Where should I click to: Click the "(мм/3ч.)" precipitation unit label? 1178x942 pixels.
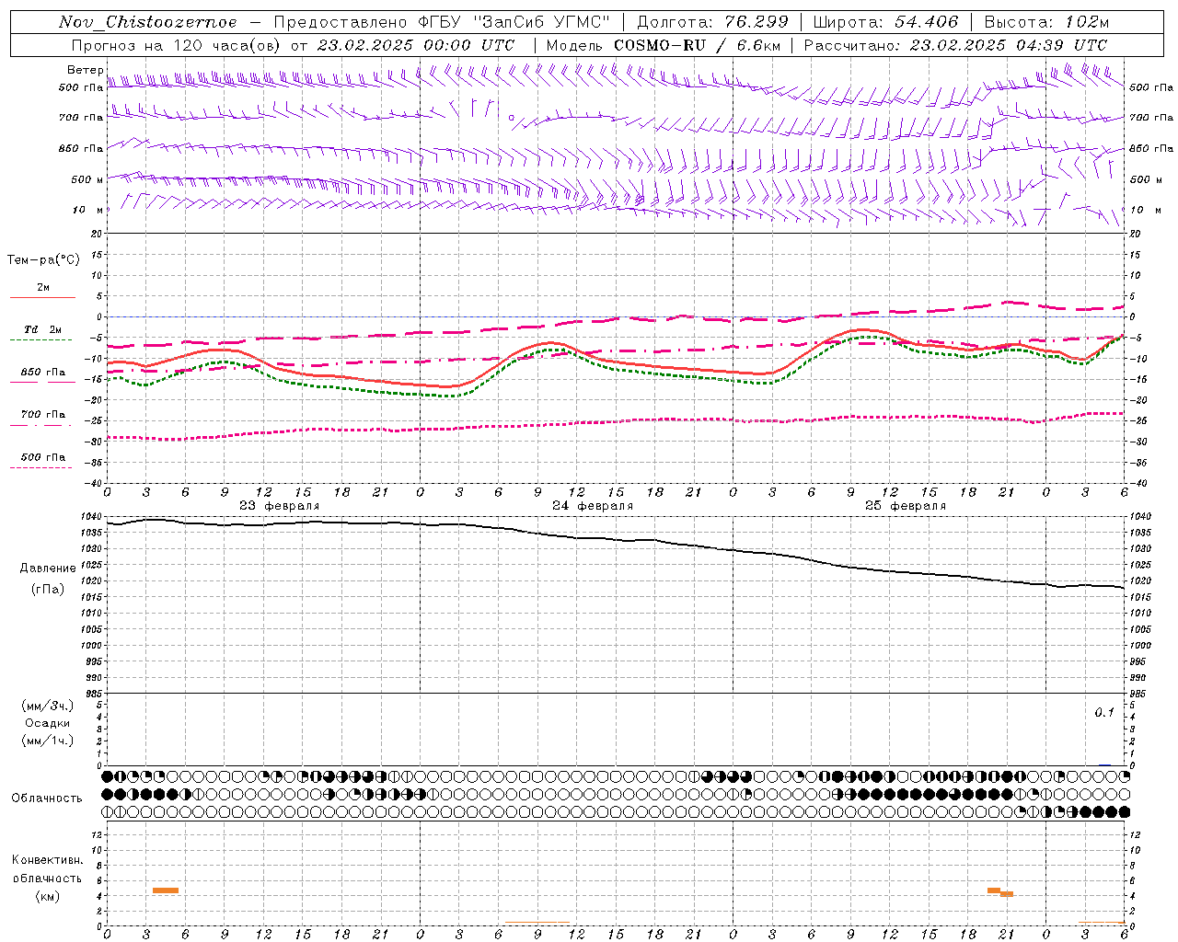tap(48, 706)
